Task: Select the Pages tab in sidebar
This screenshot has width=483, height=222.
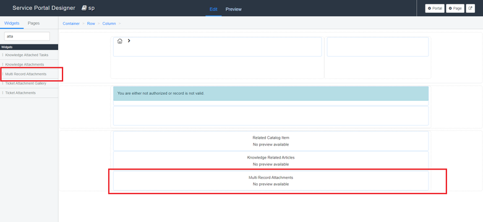Action: 33,23
